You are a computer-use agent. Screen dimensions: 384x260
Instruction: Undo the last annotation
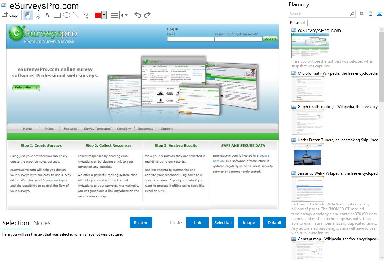pos(138,15)
